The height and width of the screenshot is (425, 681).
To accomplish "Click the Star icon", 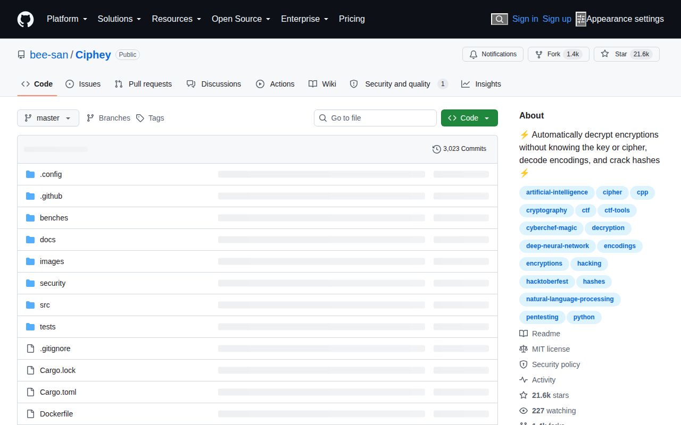I will click(x=605, y=54).
